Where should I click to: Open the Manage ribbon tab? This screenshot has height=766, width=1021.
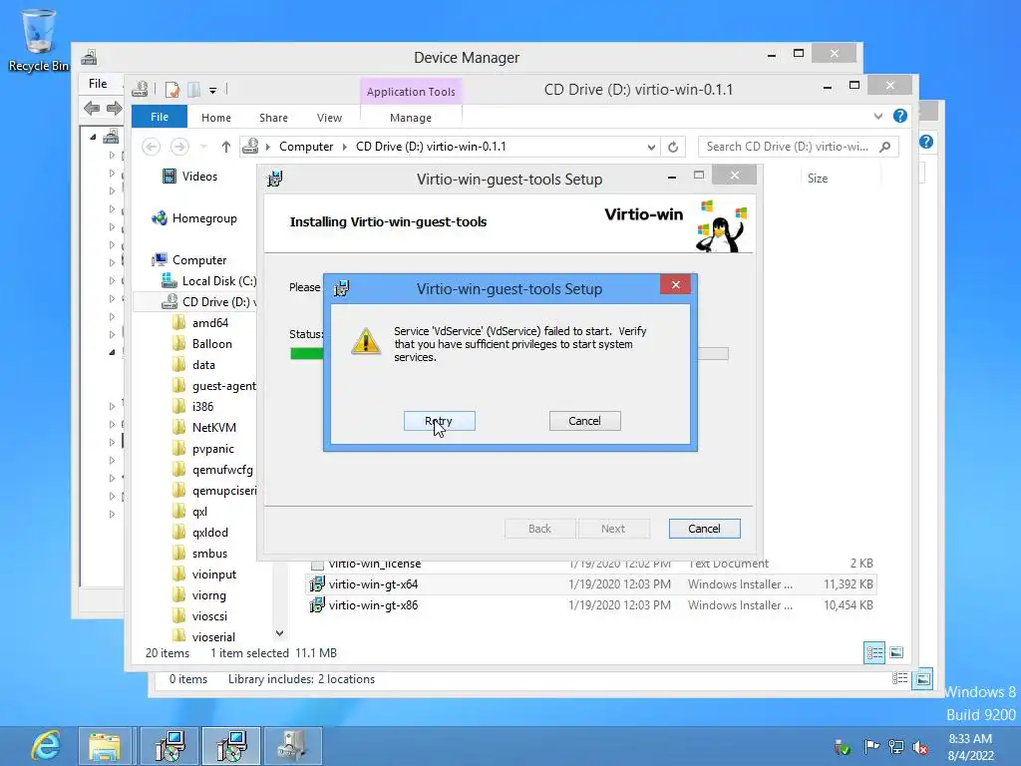[x=411, y=118]
